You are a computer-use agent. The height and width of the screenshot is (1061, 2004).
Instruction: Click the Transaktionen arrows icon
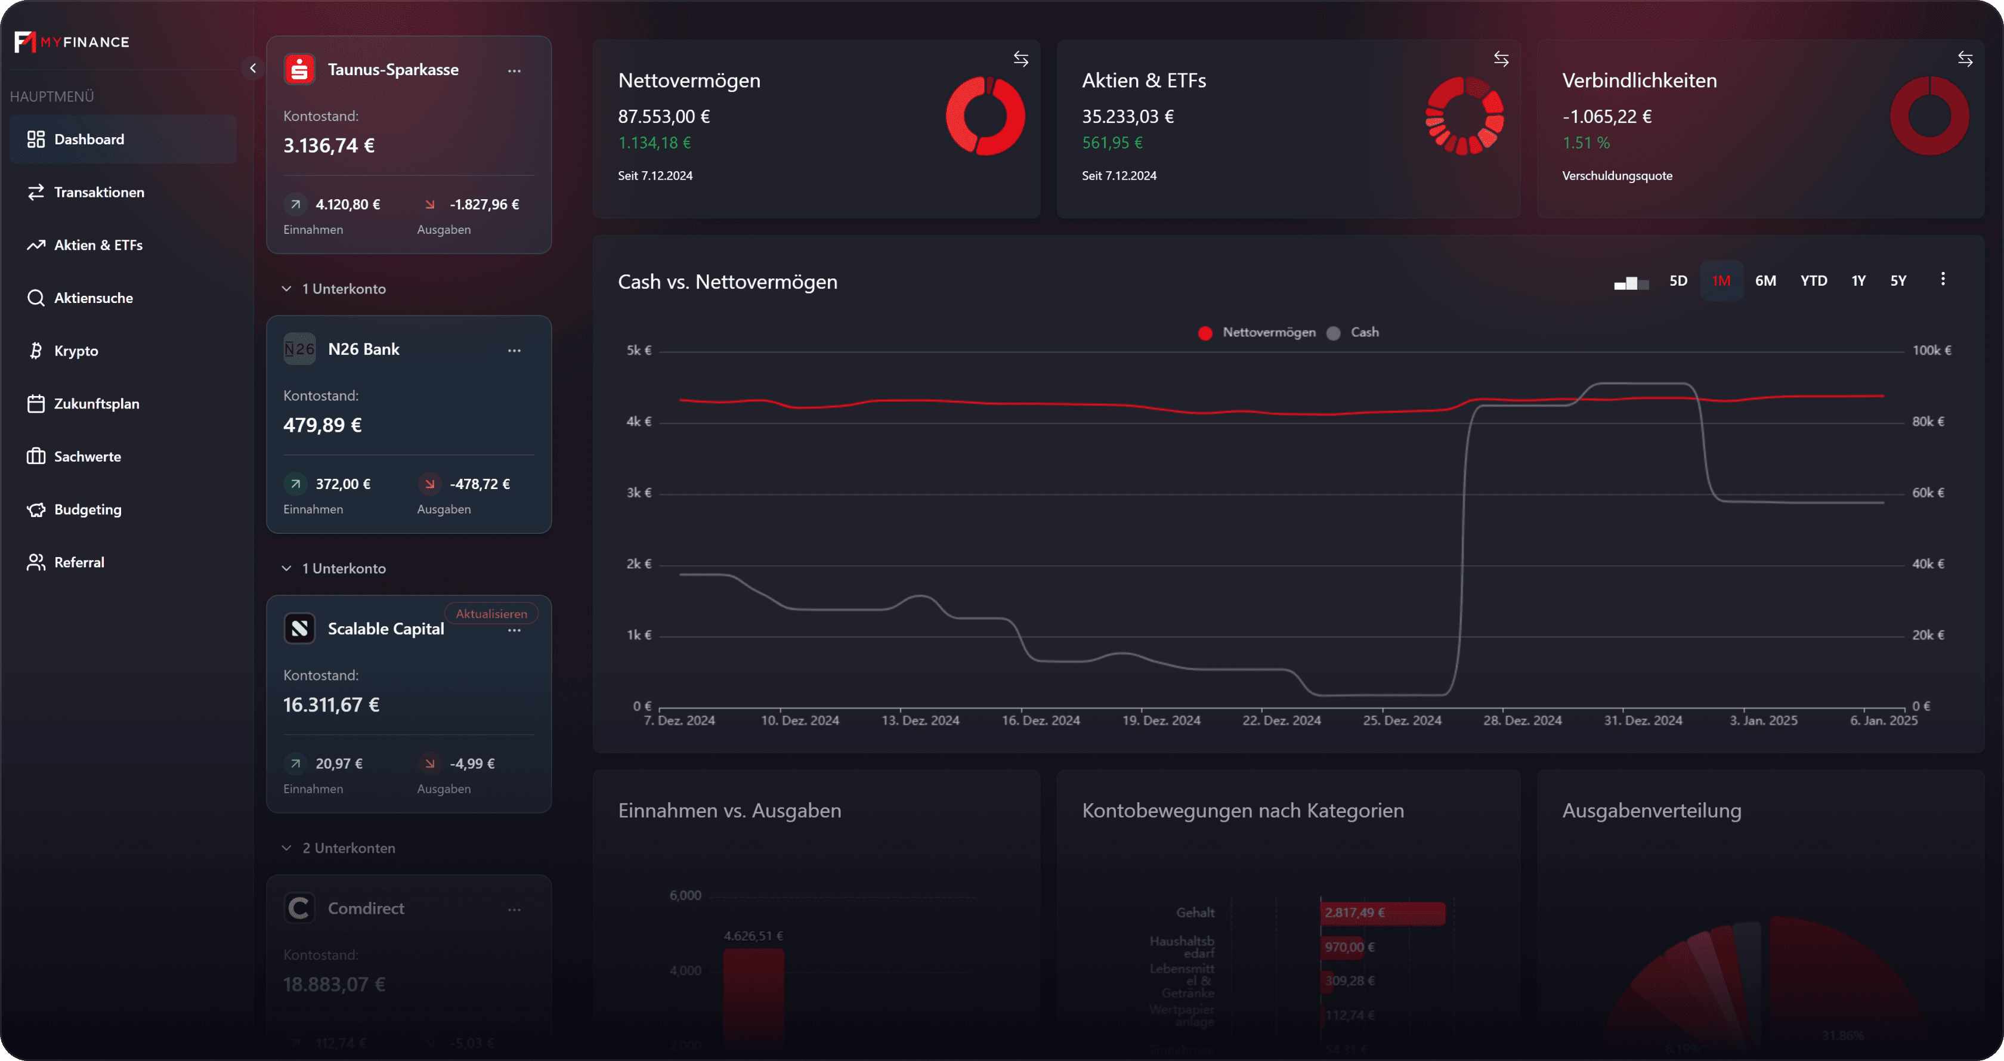36,192
